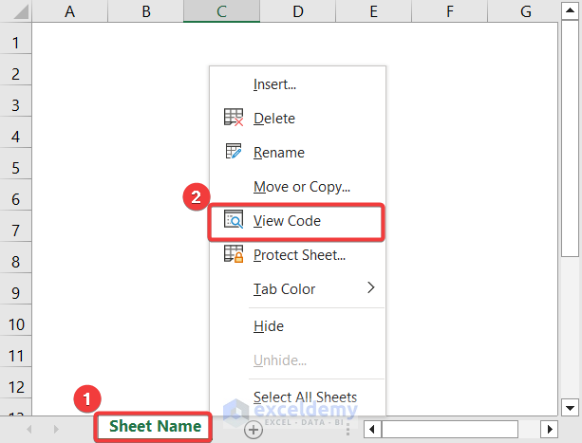
Task: Click horizontal scrollbar right arrow
Action: coord(550,429)
